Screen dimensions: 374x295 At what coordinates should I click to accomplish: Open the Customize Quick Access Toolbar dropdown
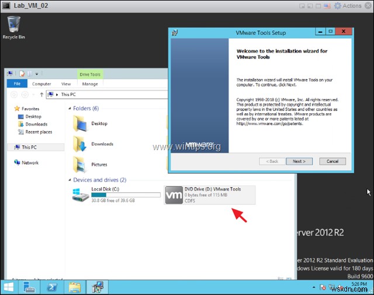pyautogui.click(x=37, y=74)
